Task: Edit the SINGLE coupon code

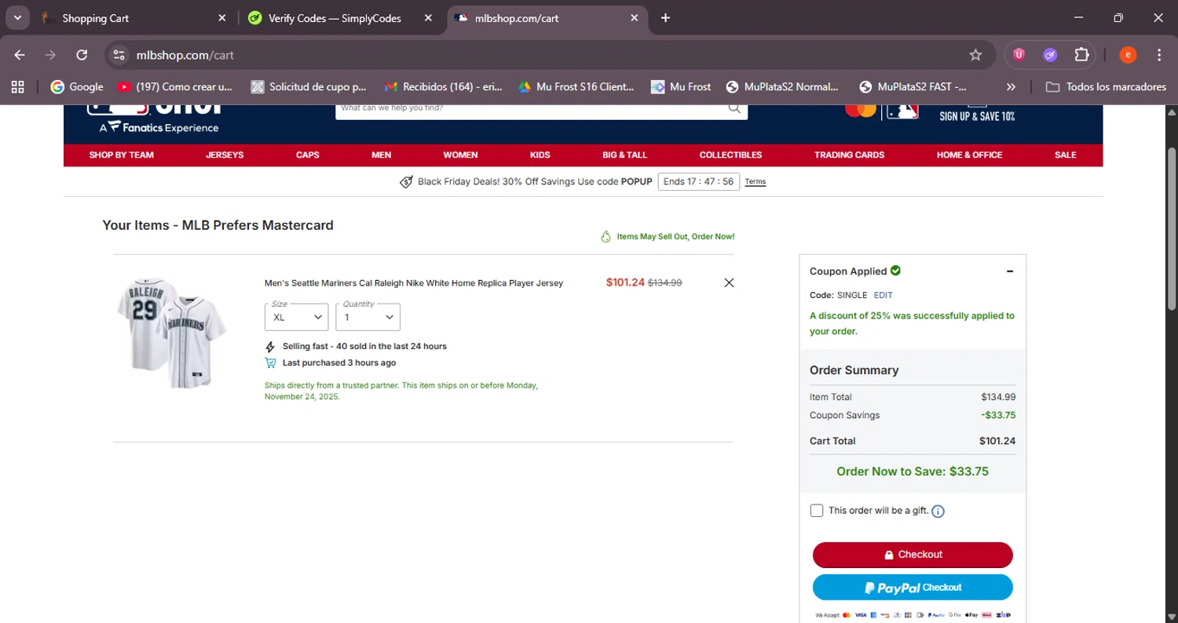Action: [883, 295]
